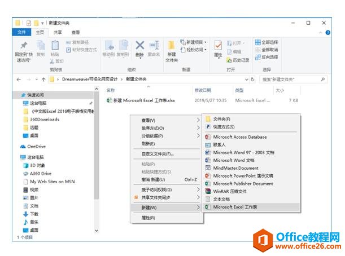Click the Up directory arrow
Screen dimensions: 345x256
coord(43,80)
